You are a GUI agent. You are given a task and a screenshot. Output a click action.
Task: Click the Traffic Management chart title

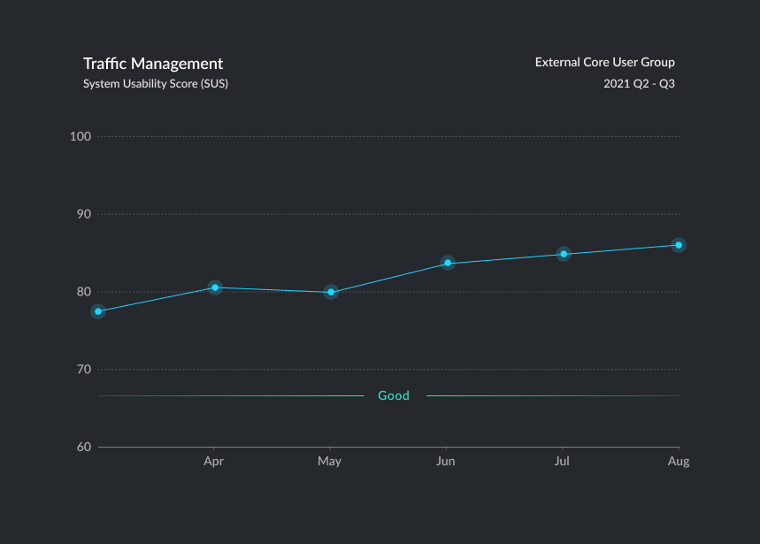coord(153,64)
